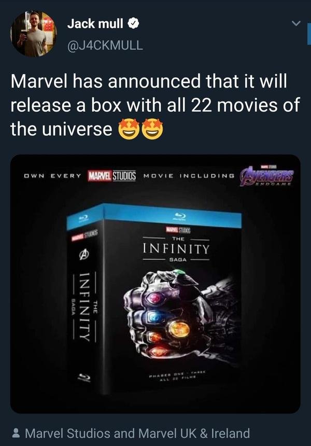Click the tagged-people person icon
Image resolution: width=311 pixels, height=446 pixels.
tap(17, 433)
